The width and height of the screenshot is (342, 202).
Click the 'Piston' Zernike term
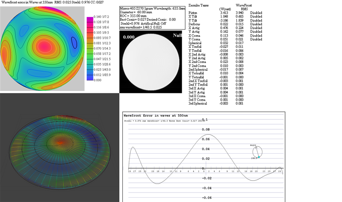(193, 13)
